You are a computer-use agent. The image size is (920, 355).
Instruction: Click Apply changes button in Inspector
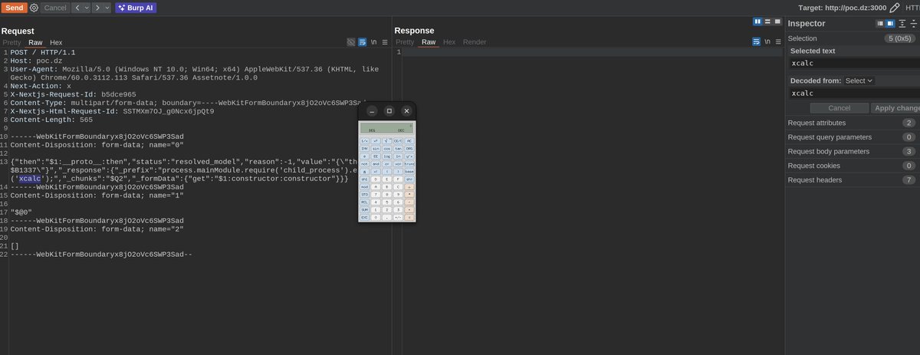(896, 108)
